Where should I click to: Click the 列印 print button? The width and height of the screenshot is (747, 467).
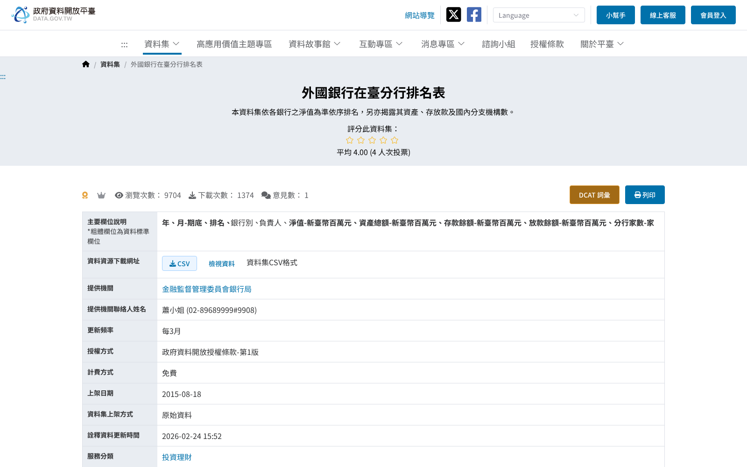(645, 195)
